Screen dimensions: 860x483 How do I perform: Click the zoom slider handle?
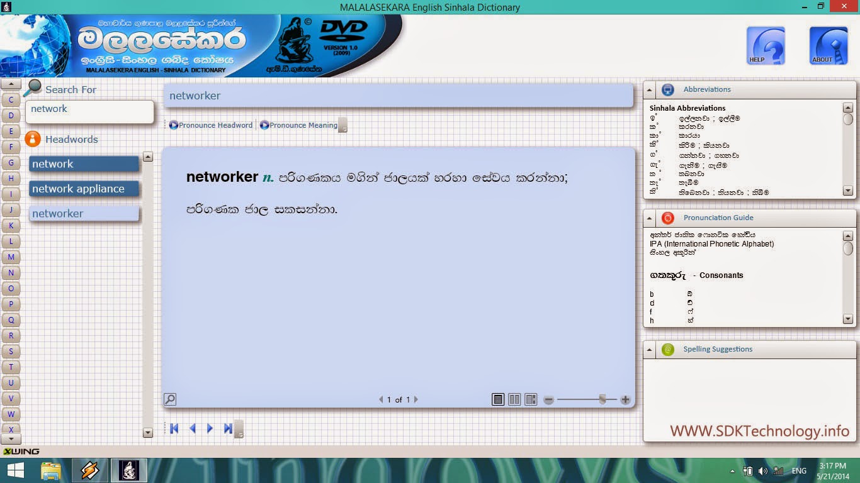pos(603,399)
